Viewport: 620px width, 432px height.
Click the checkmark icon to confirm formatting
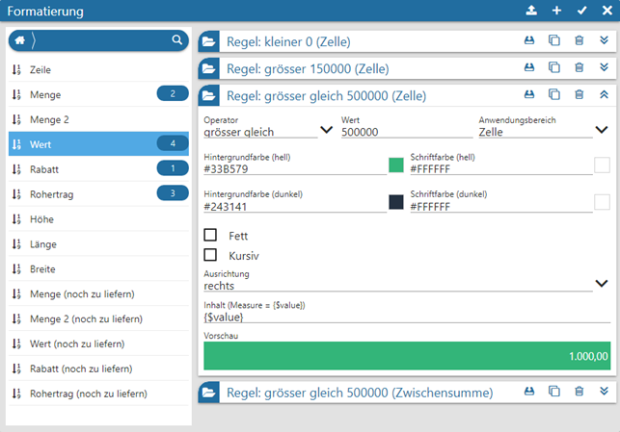pos(581,11)
